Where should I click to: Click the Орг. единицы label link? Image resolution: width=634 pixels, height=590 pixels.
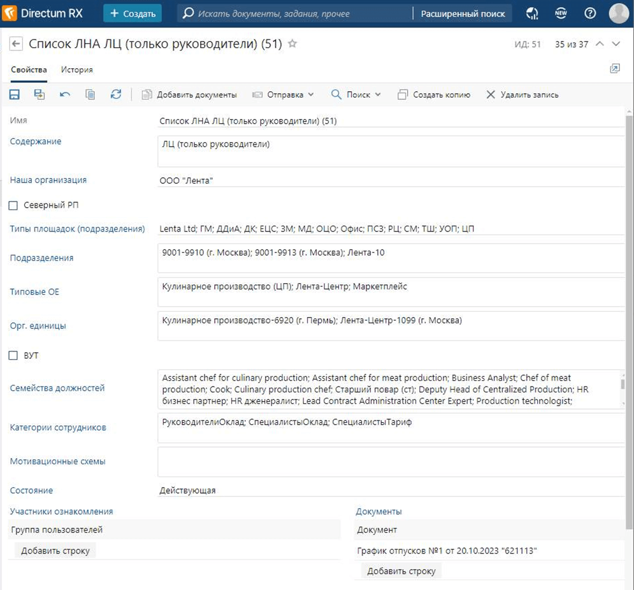click(38, 326)
